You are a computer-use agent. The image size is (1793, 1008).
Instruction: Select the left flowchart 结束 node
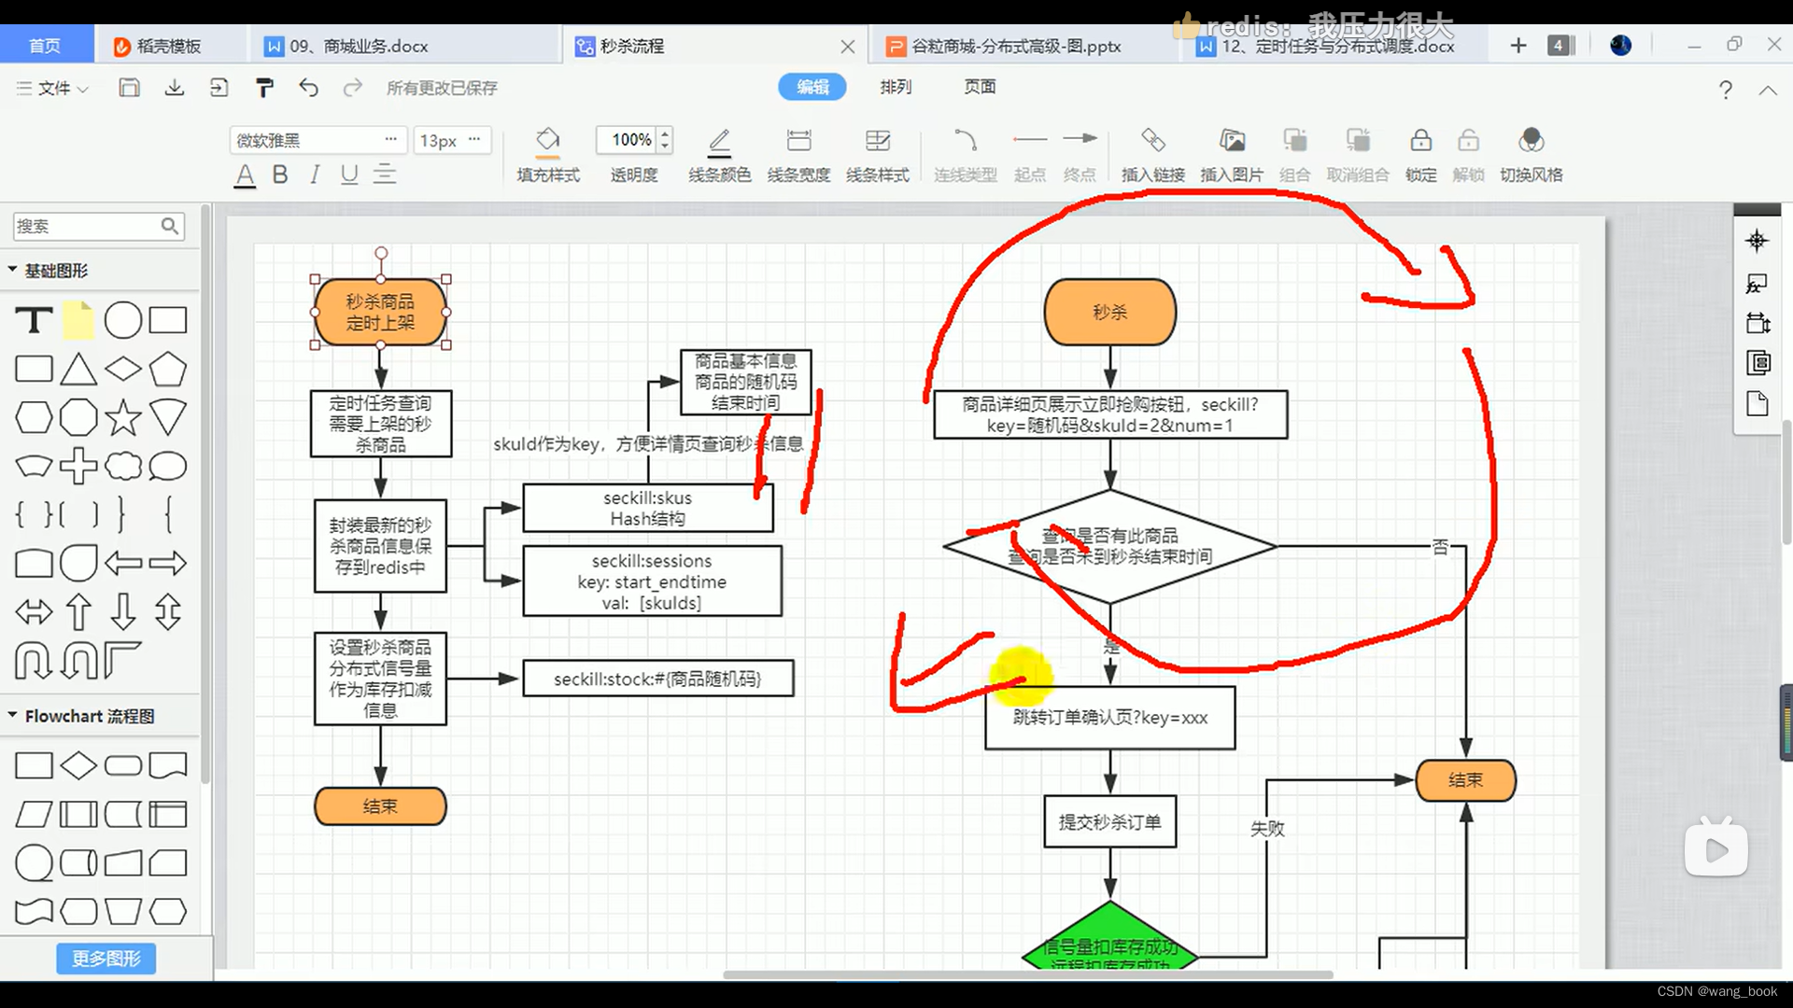click(x=380, y=806)
